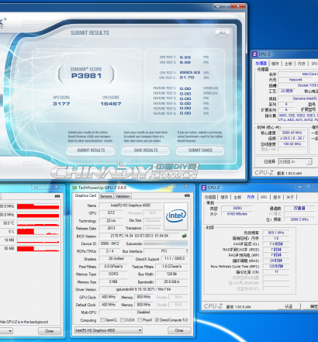Click the Bus Interface question mark icon
Image resolution: width=318 pixels, height=342 pixels.
tap(187, 251)
